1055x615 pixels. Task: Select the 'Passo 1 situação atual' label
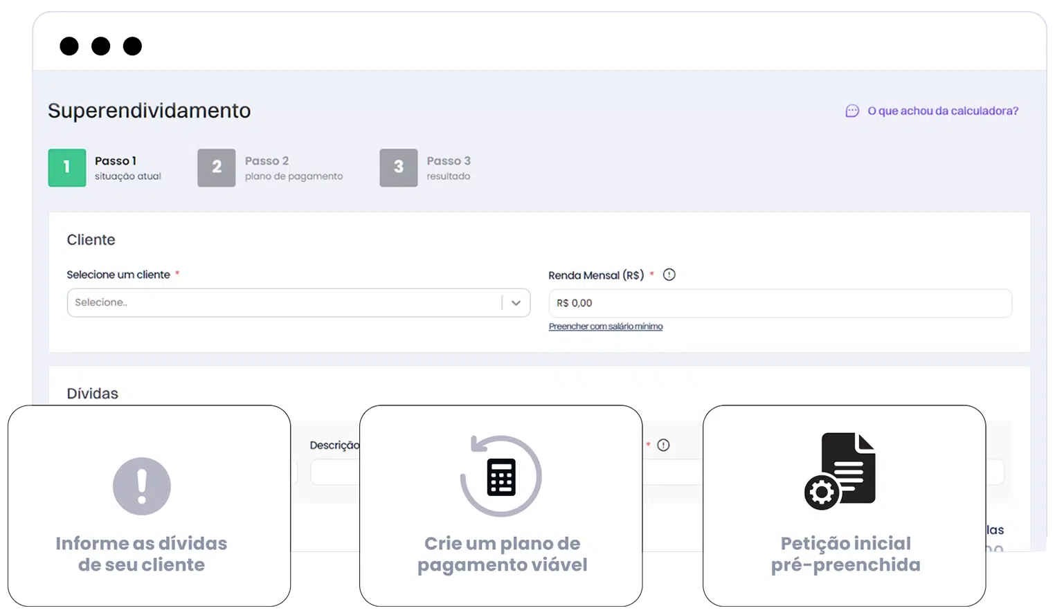click(127, 168)
